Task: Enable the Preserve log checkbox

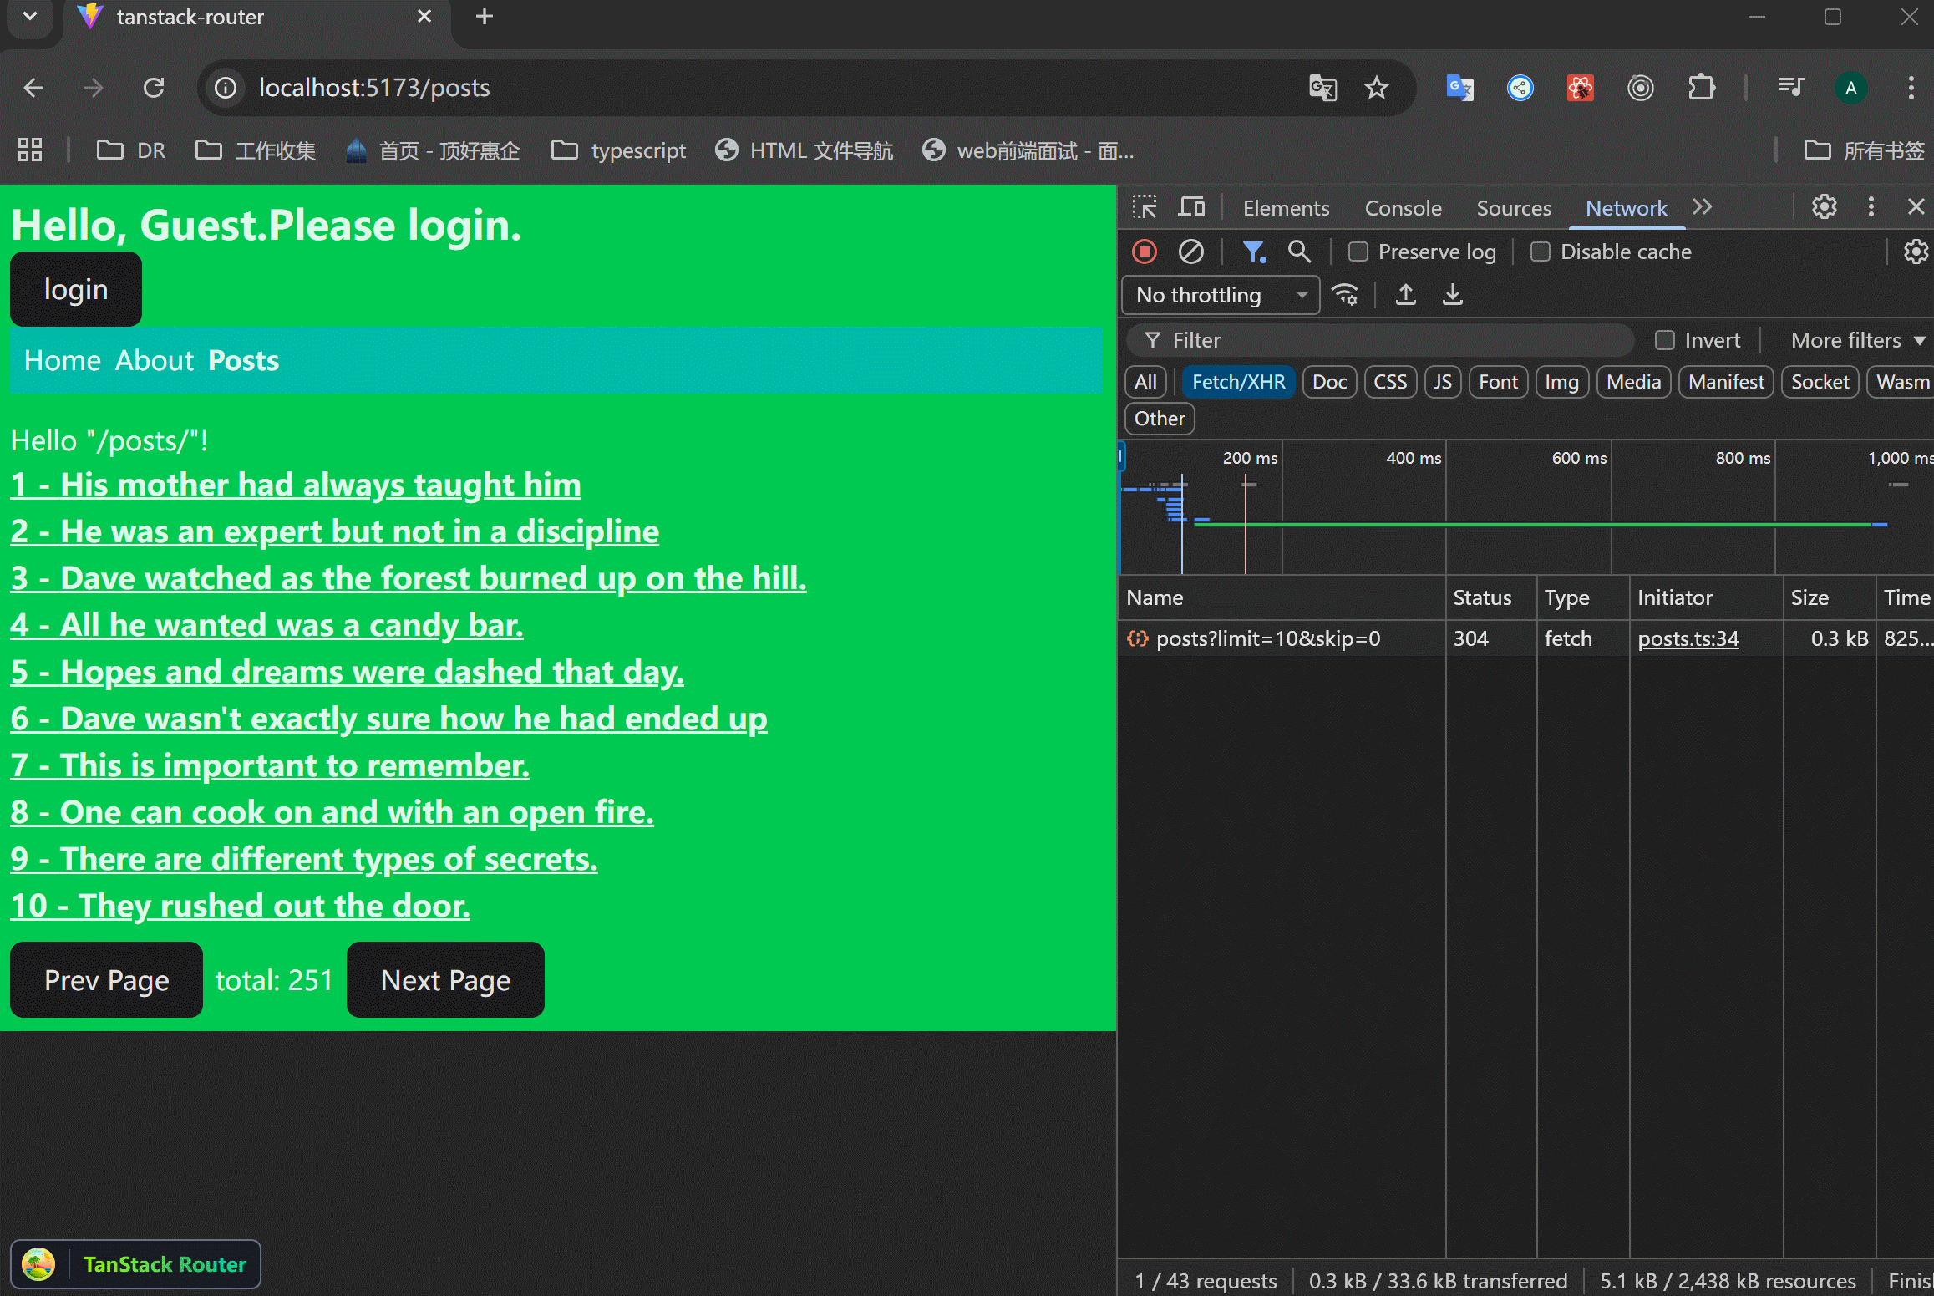Action: [1359, 252]
